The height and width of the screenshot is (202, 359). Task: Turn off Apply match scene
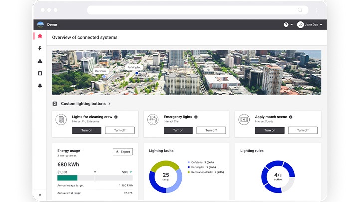[x=303, y=130]
